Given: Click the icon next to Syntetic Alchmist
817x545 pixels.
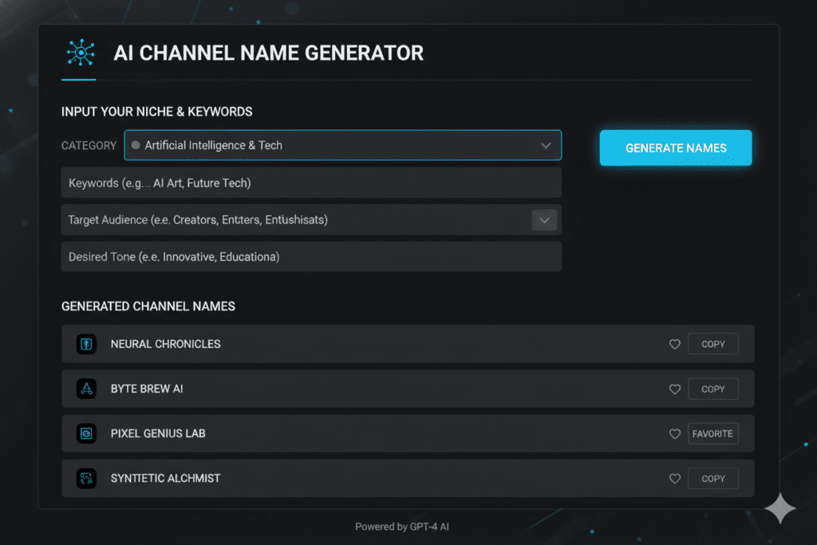Looking at the screenshot, I should click(x=86, y=478).
